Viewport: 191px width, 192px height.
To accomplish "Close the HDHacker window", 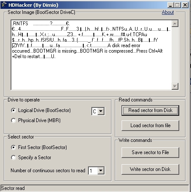I will click(185, 5).
